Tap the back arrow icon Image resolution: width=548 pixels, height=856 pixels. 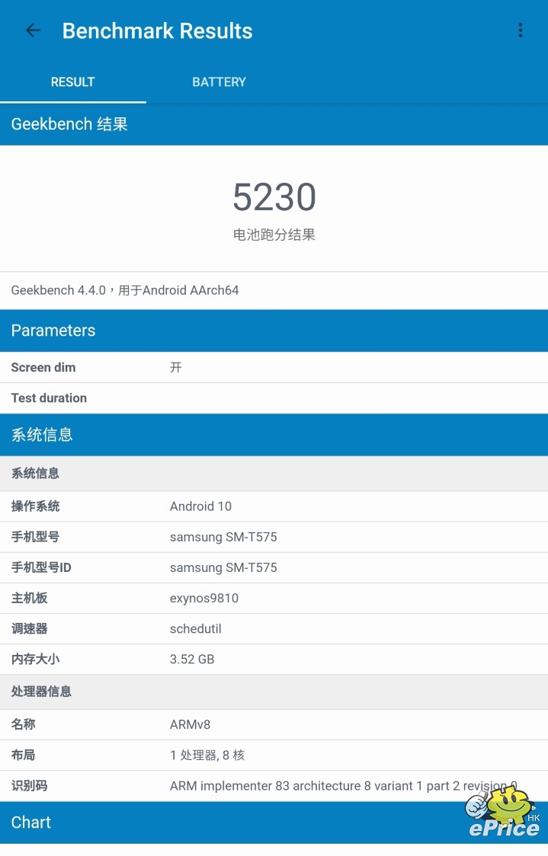pos(34,30)
